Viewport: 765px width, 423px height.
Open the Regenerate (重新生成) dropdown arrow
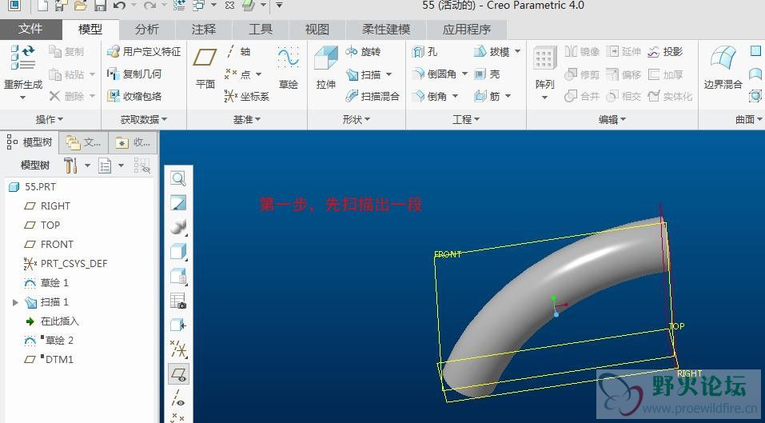(x=22, y=98)
